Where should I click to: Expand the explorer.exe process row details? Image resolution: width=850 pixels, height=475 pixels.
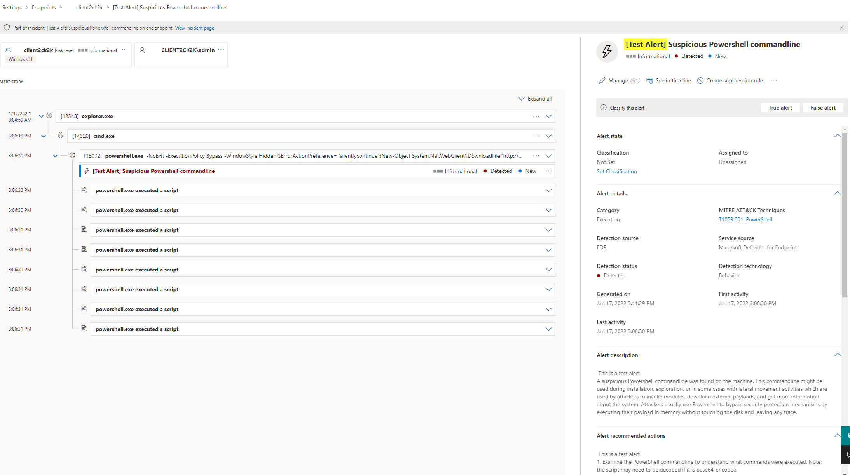pos(548,116)
